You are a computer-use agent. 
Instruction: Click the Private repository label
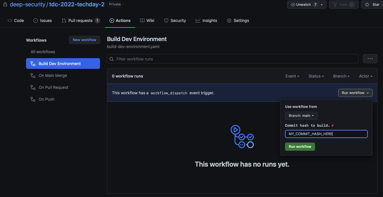click(115, 4)
